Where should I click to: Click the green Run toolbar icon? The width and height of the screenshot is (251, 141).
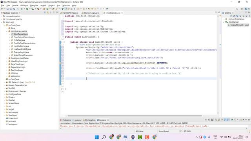click(x=27, y=9)
